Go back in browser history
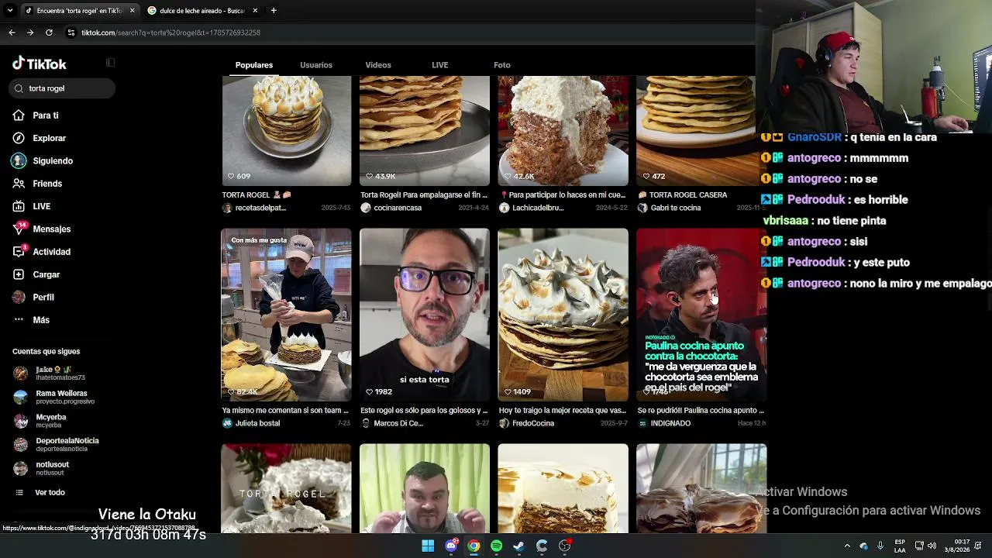The image size is (992, 558). (12, 33)
